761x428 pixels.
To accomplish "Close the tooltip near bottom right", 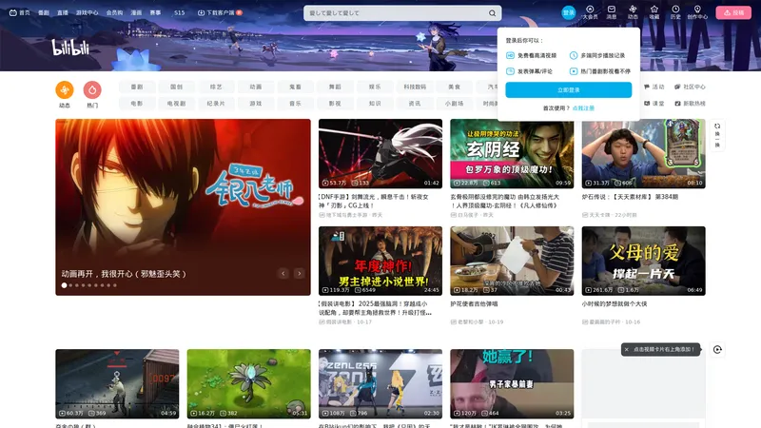I will [x=626, y=349].
